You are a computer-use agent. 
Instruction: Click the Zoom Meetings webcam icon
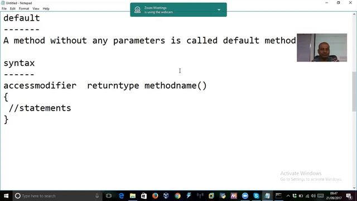pyautogui.click(x=137, y=10)
